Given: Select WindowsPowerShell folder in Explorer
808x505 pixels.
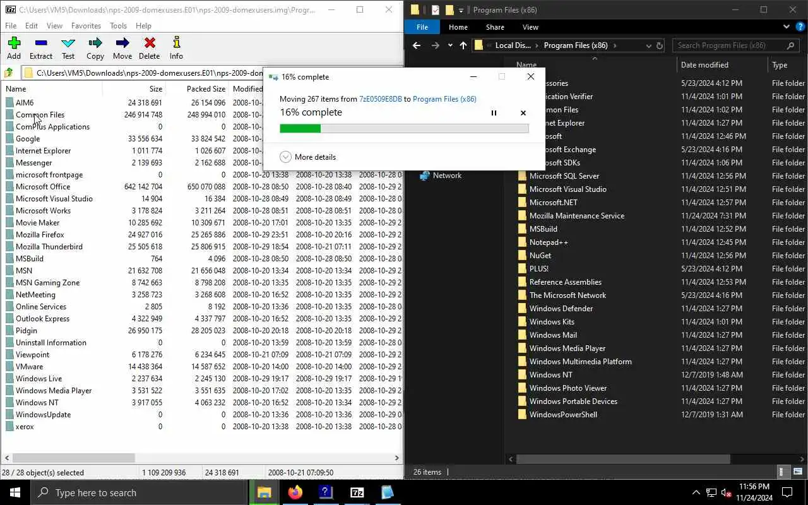Looking at the screenshot, I should tap(563, 415).
